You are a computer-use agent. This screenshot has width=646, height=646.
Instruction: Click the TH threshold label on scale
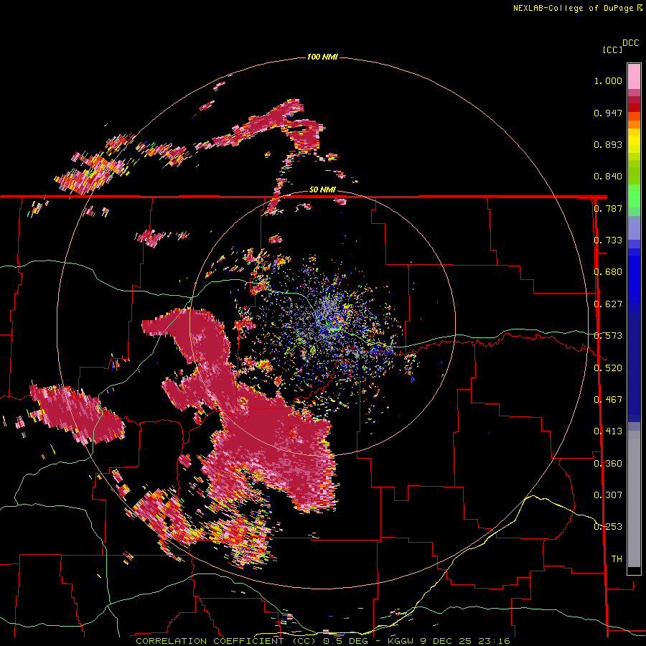(x=617, y=559)
